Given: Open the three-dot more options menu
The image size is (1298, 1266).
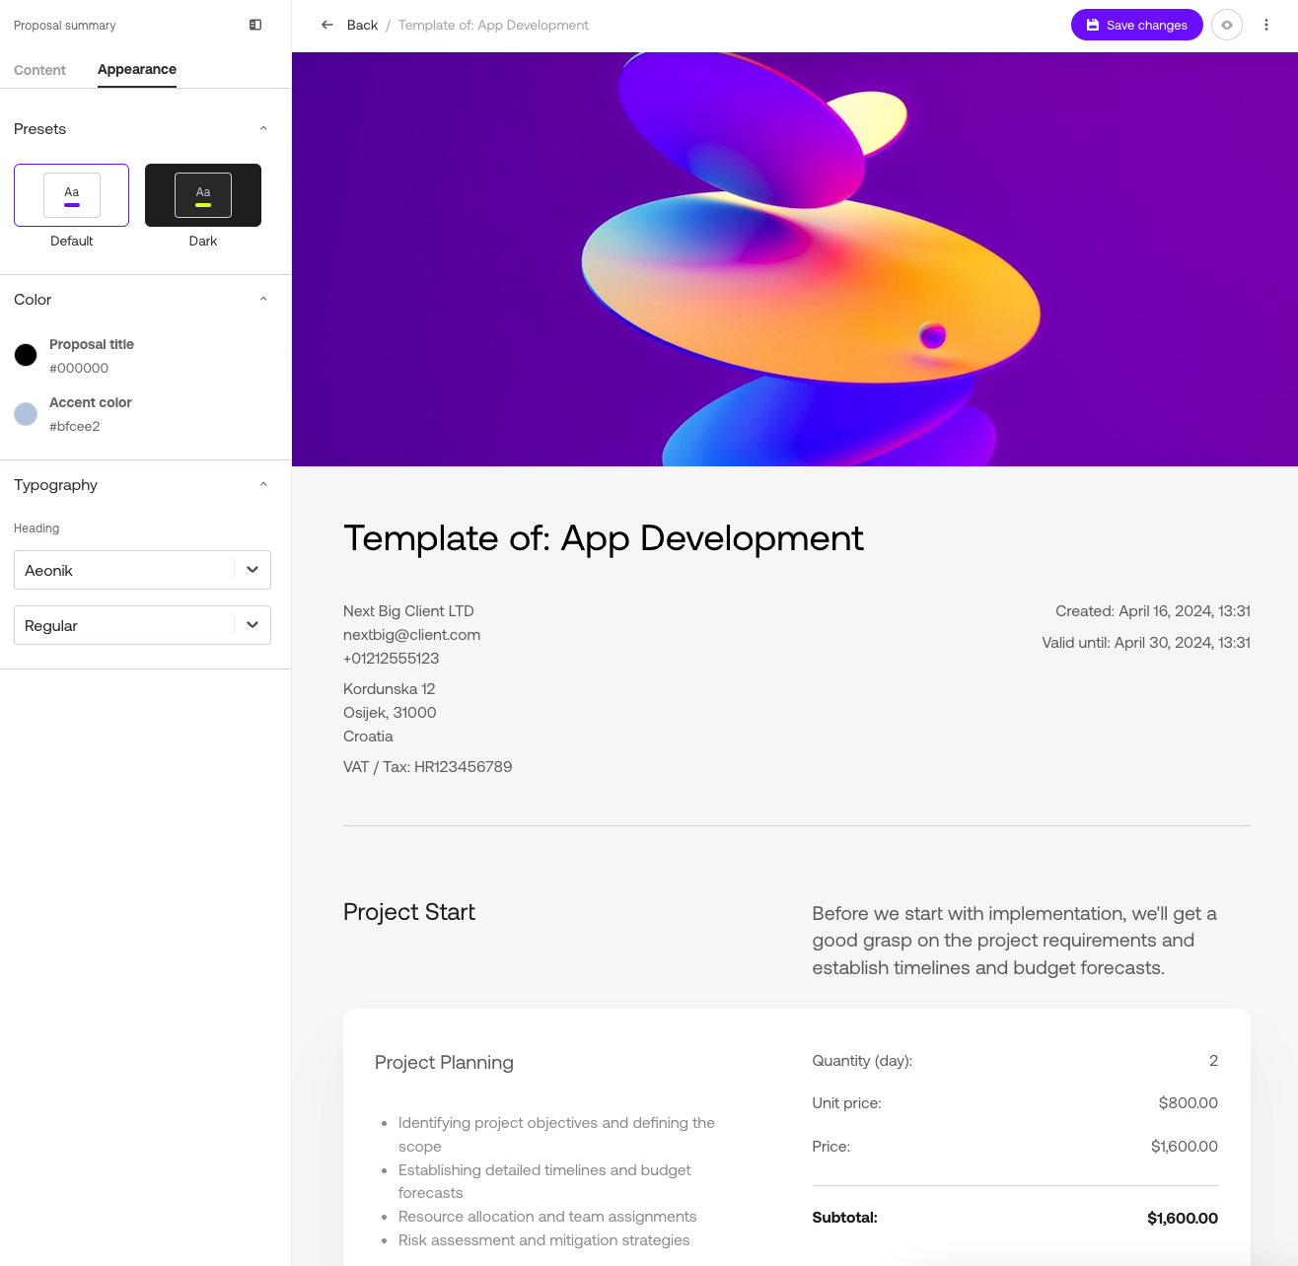Looking at the screenshot, I should pyautogui.click(x=1266, y=25).
